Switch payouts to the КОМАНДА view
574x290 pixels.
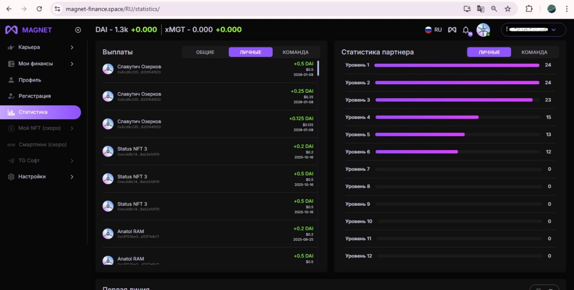(x=295, y=52)
